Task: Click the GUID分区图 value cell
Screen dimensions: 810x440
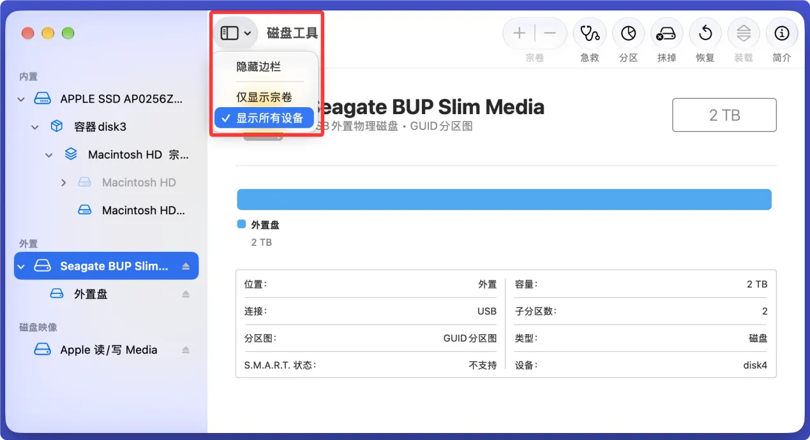Action: 470,338
